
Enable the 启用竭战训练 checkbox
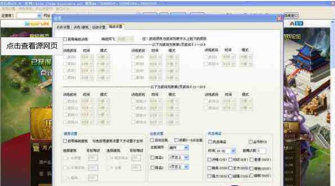tap(65, 39)
